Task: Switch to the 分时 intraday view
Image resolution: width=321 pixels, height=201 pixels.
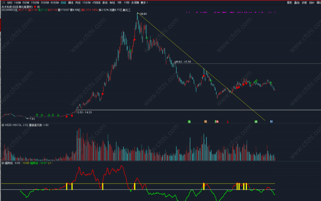Action: click(x=10, y=3)
